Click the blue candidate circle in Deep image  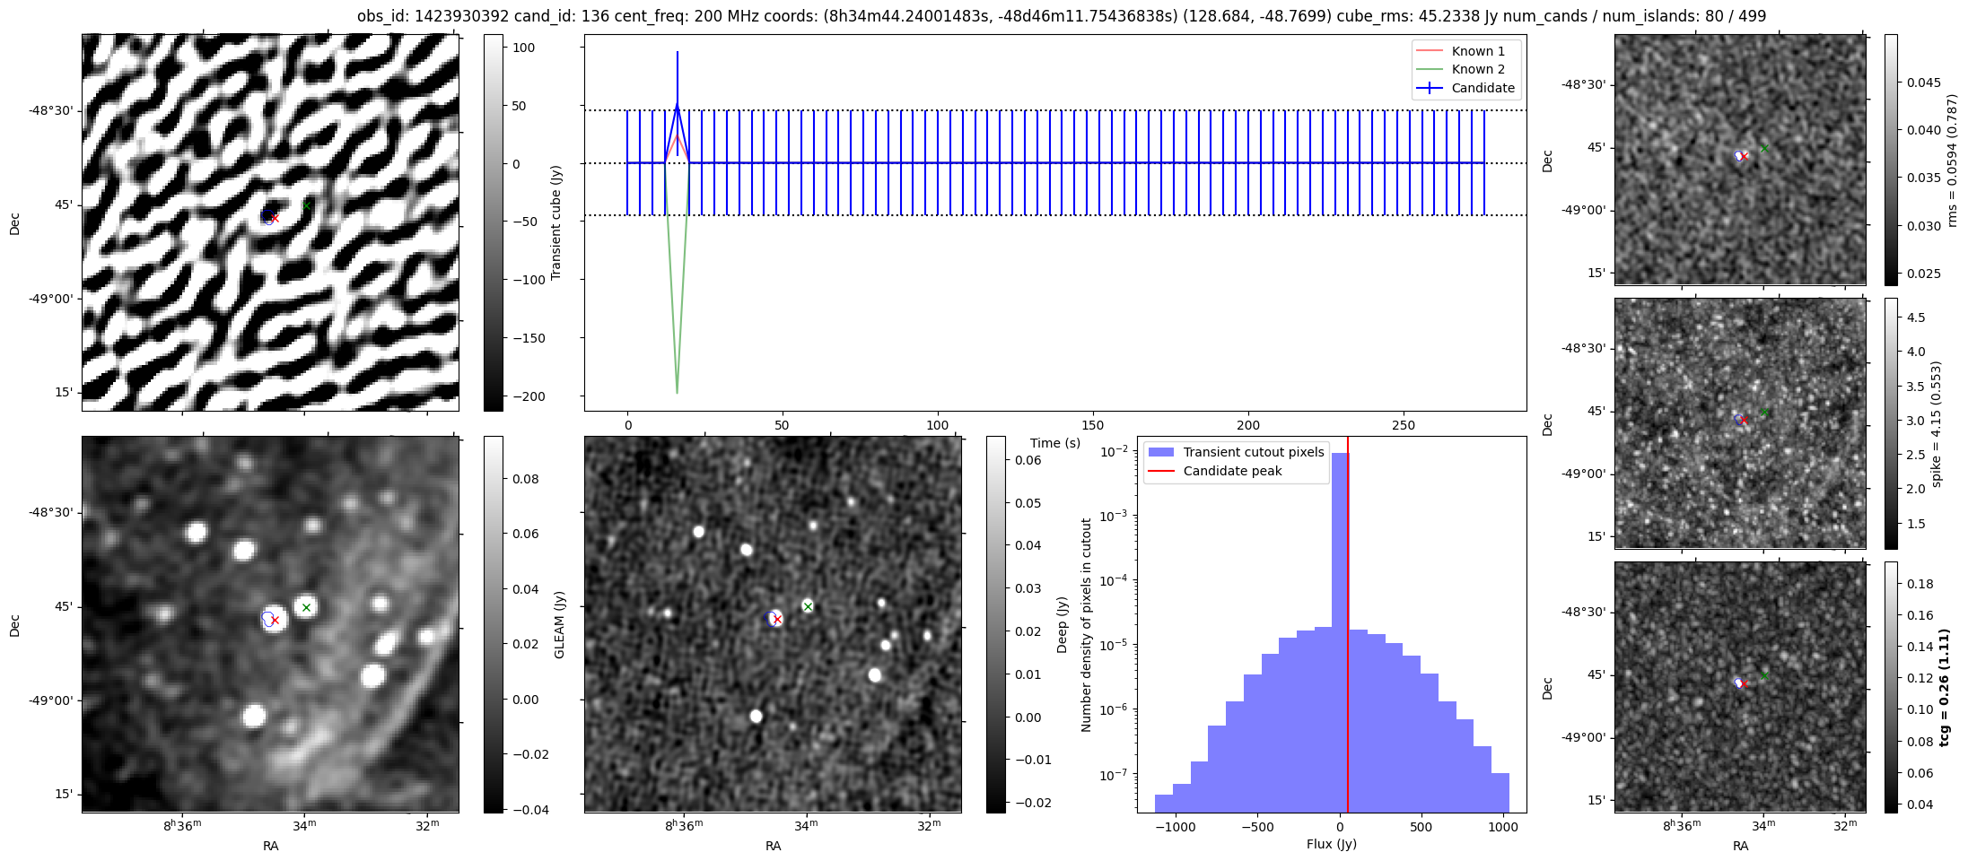point(773,618)
